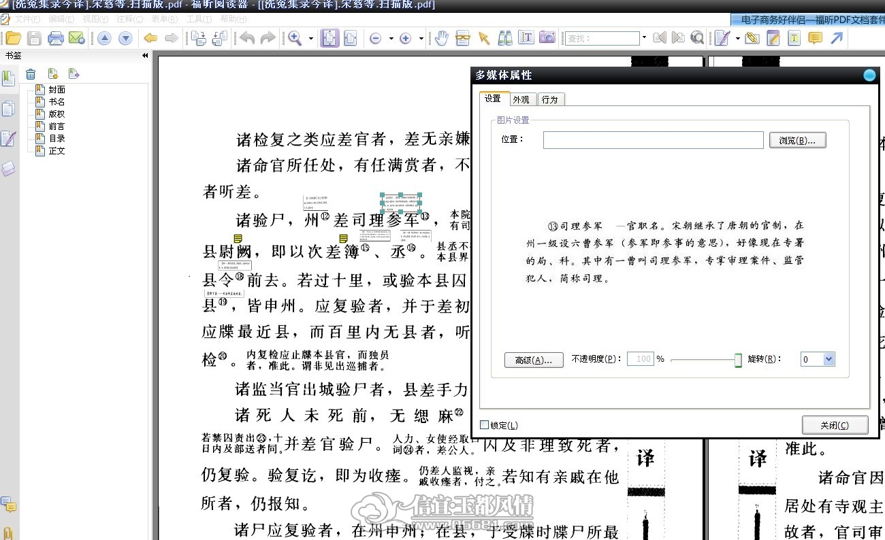Toggle the 锁定(L) checkbox
Screen dimensions: 885x540
(x=485, y=425)
